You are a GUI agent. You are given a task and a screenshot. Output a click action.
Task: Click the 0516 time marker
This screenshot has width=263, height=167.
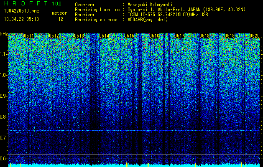(154, 36)
